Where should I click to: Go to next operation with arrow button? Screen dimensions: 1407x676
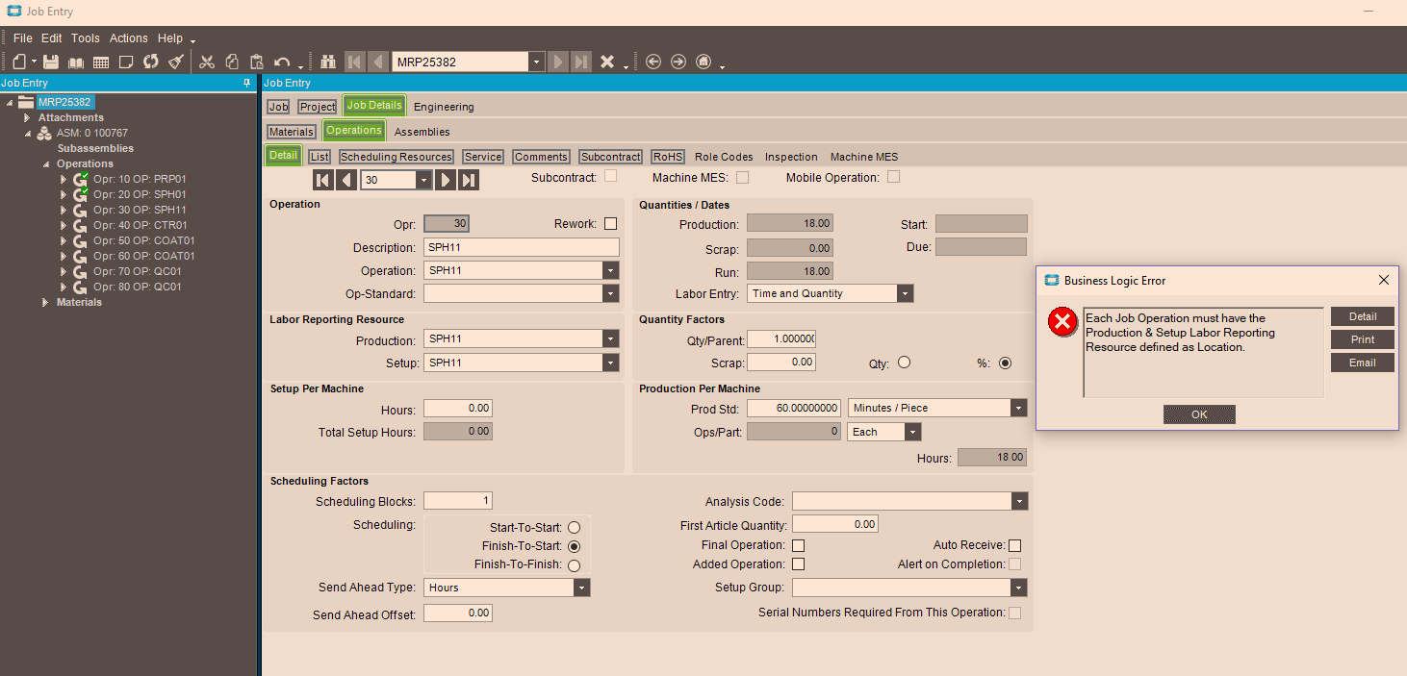pyautogui.click(x=446, y=180)
